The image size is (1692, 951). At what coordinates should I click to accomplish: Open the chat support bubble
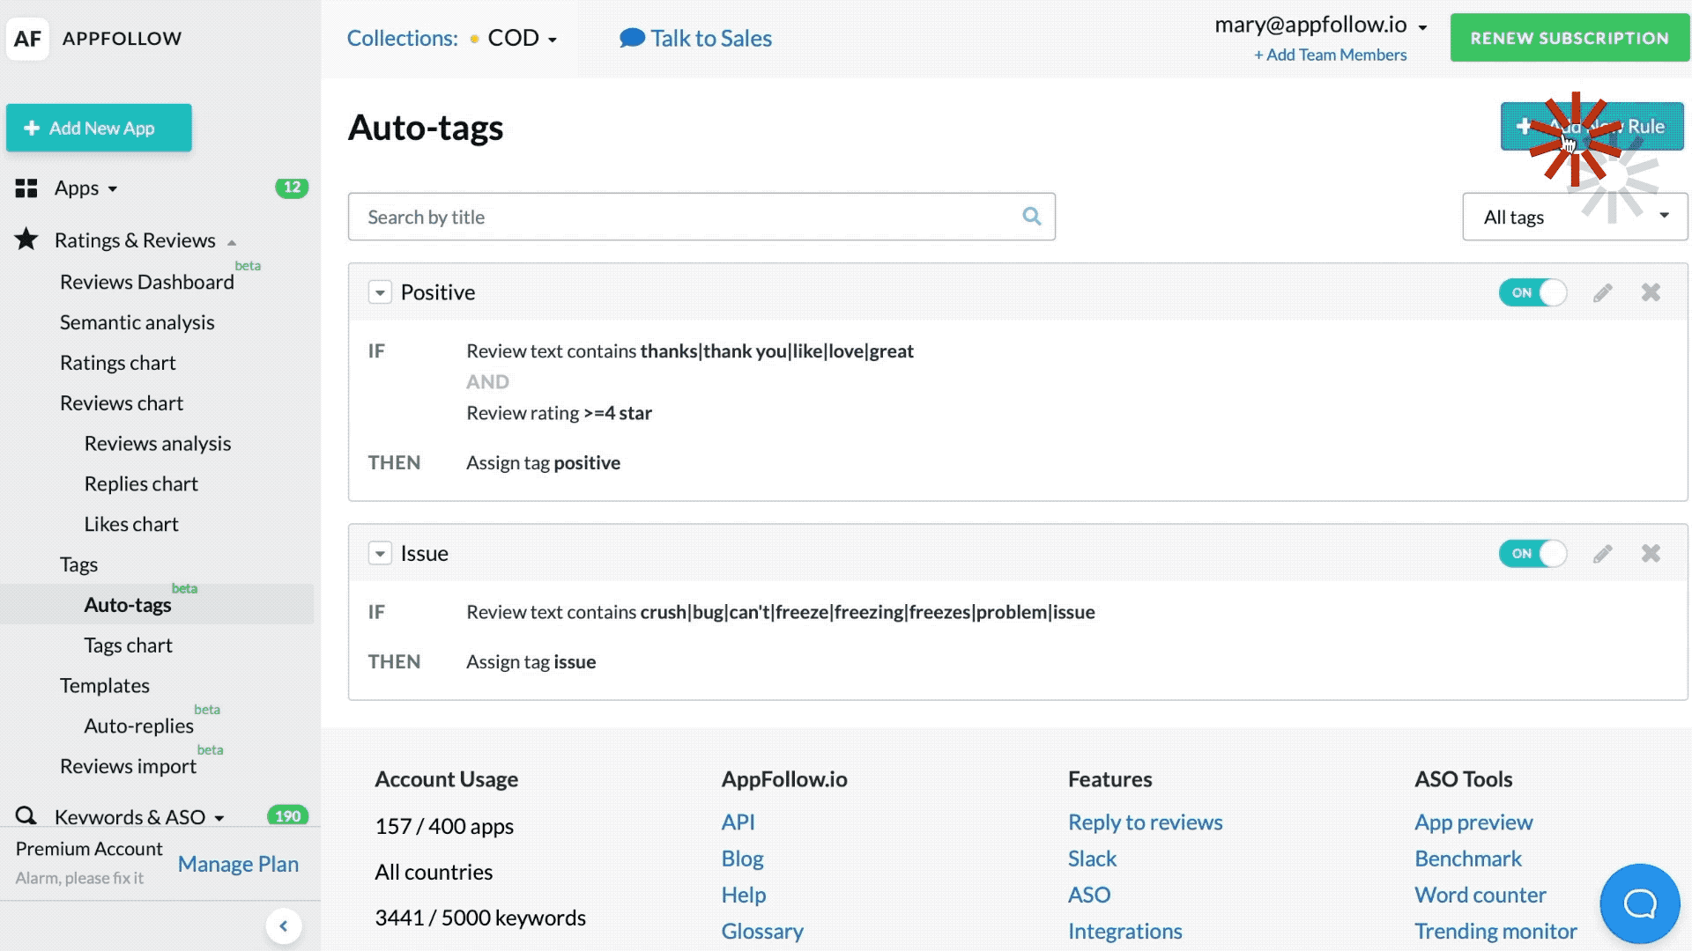click(1639, 903)
